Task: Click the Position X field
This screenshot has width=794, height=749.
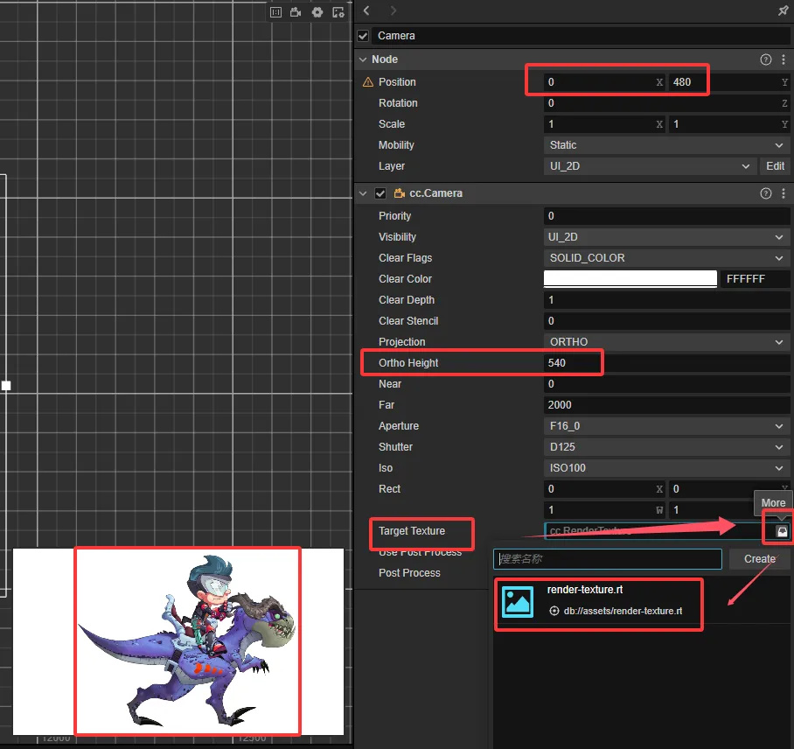Action: pyautogui.click(x=603, y=82)
